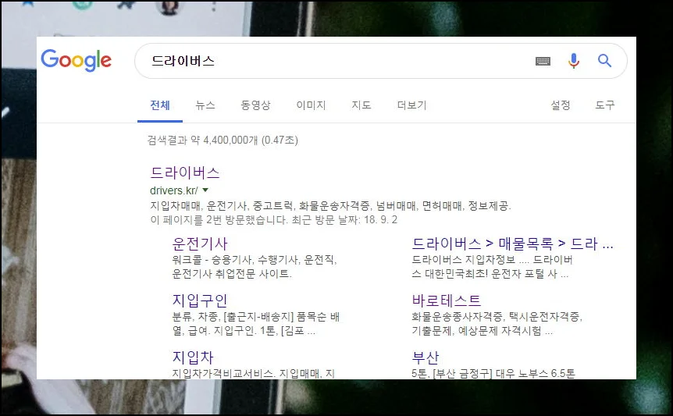Open the 드라이버스 main result title

point(185,172)
